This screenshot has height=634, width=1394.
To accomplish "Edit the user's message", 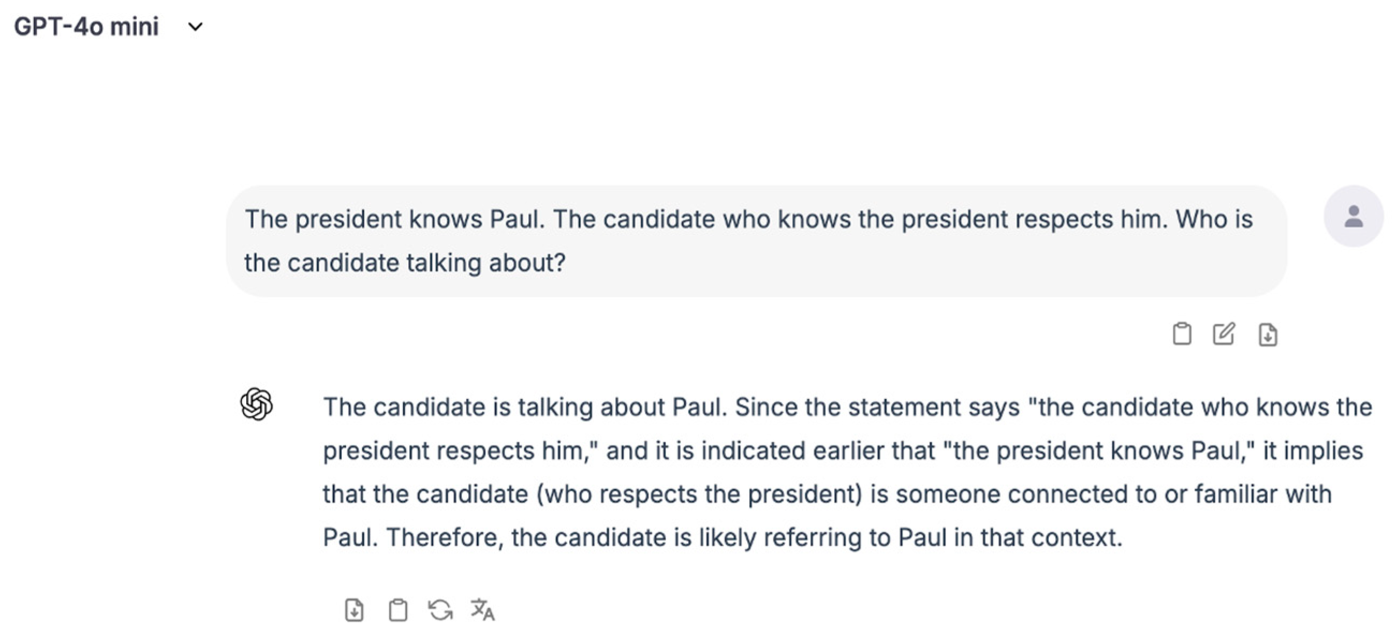I will (x=1223, y=333).
